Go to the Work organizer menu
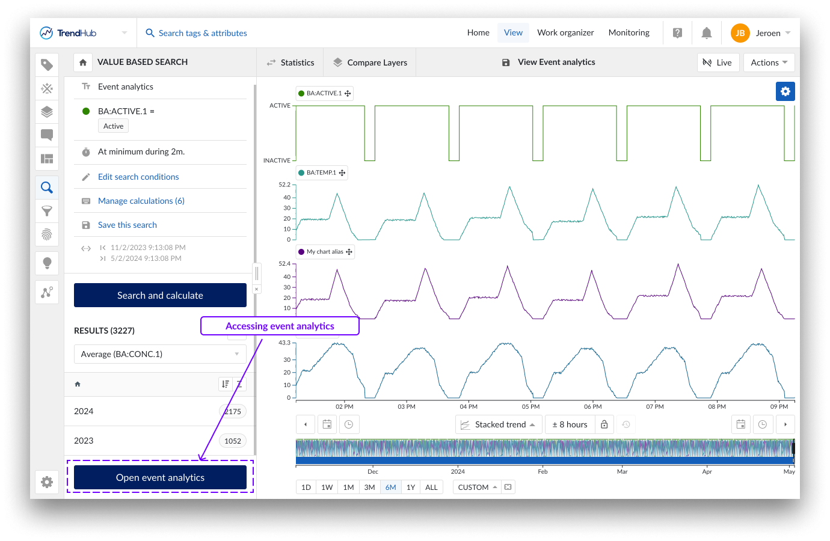830x541 pixels. click(565, 33)
